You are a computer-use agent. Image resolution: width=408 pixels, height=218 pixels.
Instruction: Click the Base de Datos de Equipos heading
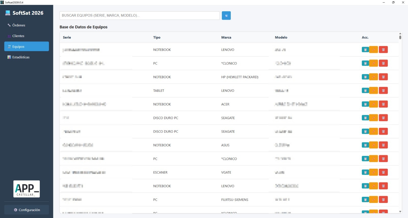coord(83,27)
